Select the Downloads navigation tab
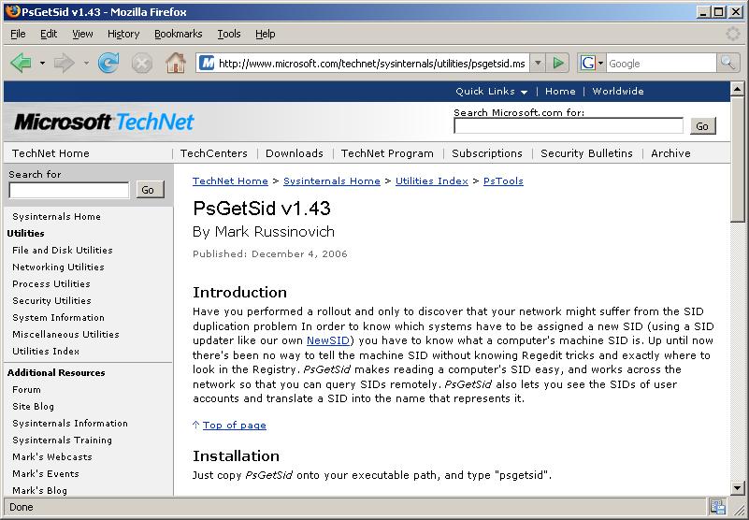Screen dimensions: 749x520 point(295,153)
